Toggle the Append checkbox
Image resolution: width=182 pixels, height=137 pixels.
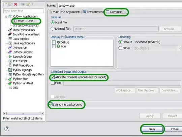[53, 97]
